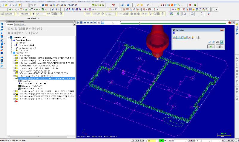Select operation 5 Débourrage POINTAGE
The width and height of the screenshot is (239, 142).
[38, 65]
